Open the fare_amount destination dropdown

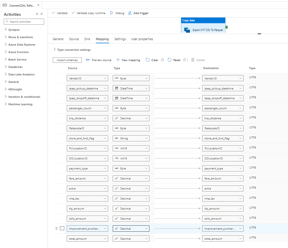[223, 178]
